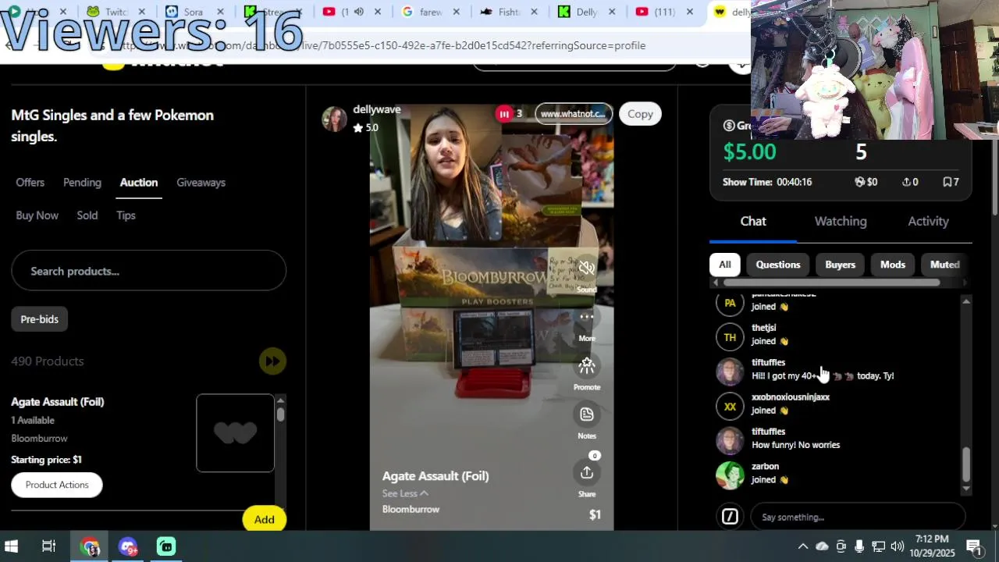Filter chat by Questions

(x=778, y=265)
